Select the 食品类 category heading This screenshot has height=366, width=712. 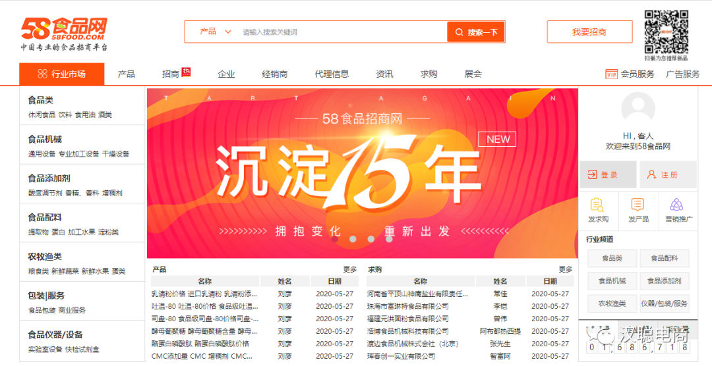click(40, 100)
